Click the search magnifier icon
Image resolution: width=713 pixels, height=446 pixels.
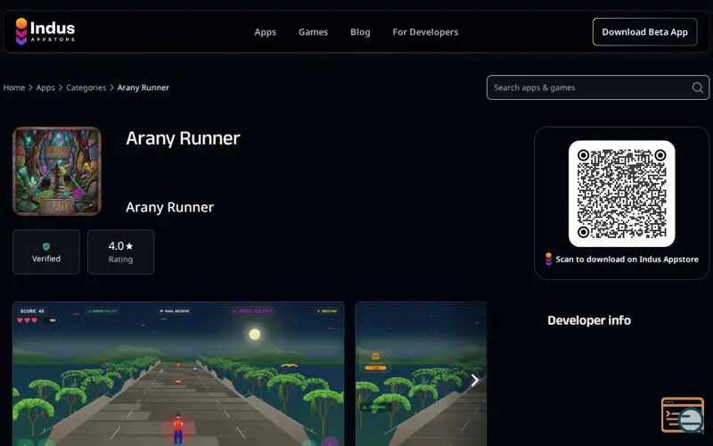[x=698, y=87]
